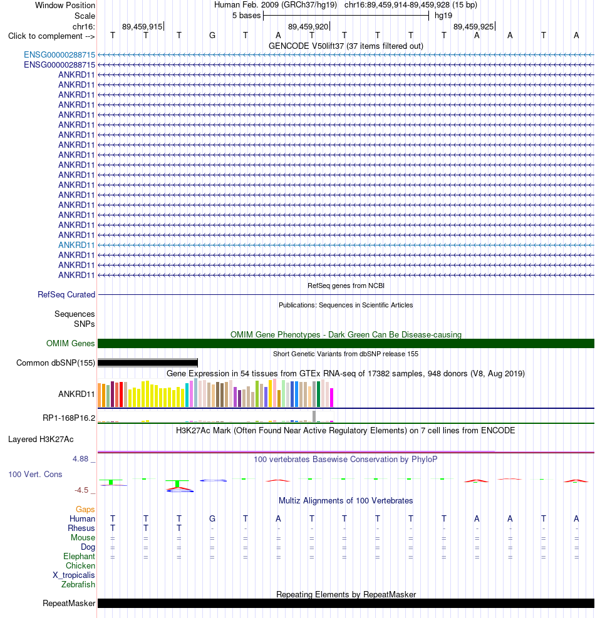Open the 'RefSeq genes from NCBI' track title
Screen dimensions: 595x618
click(x=346, y=286)
